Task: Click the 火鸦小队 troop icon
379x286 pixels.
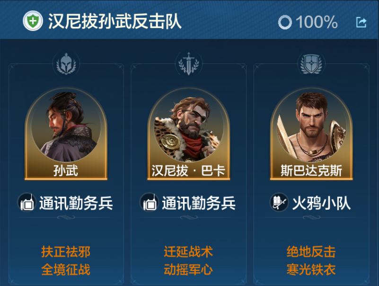Action: coord(279,202)
